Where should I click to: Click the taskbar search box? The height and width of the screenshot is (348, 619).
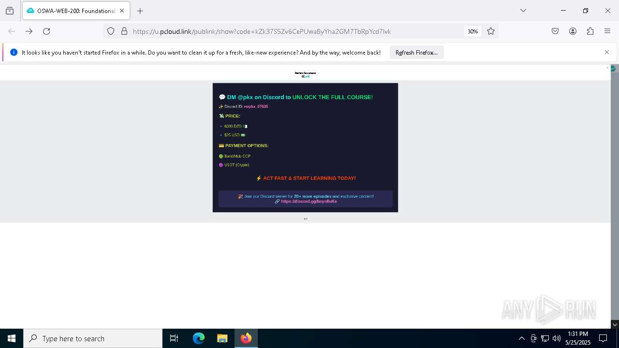pos(93,338)
